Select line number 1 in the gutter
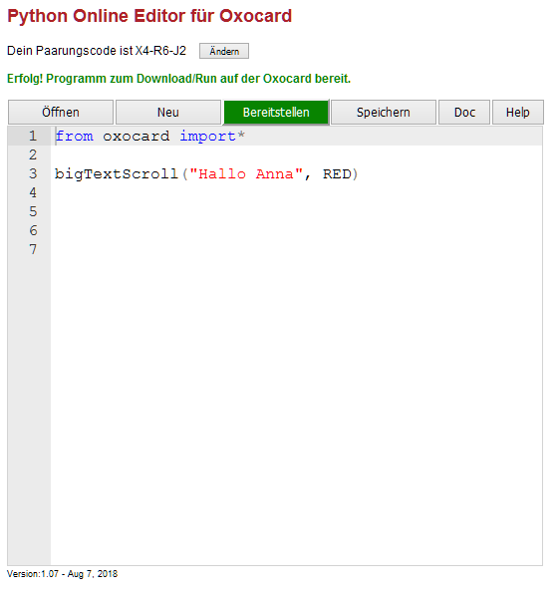The image size is (560, 600). coord(33,136)
